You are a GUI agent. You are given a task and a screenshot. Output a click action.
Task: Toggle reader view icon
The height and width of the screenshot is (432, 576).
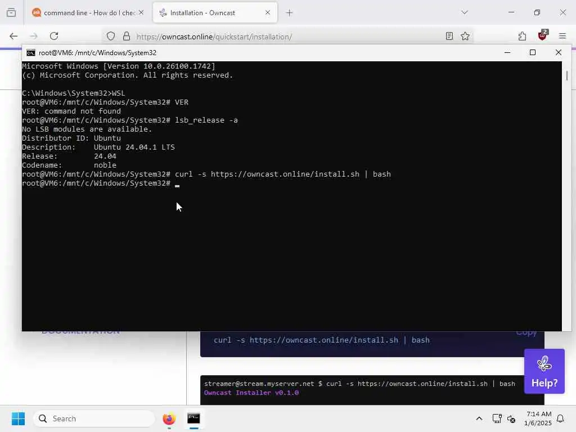tap(449, 36)
